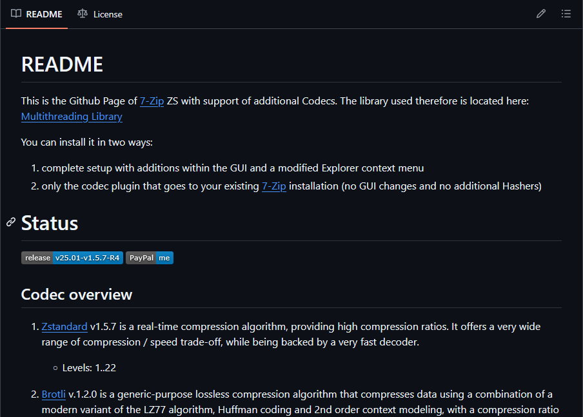The height and width of the screenshot is (417, 583).
Task: Open the README tab
Action: [x=36, y=14]
